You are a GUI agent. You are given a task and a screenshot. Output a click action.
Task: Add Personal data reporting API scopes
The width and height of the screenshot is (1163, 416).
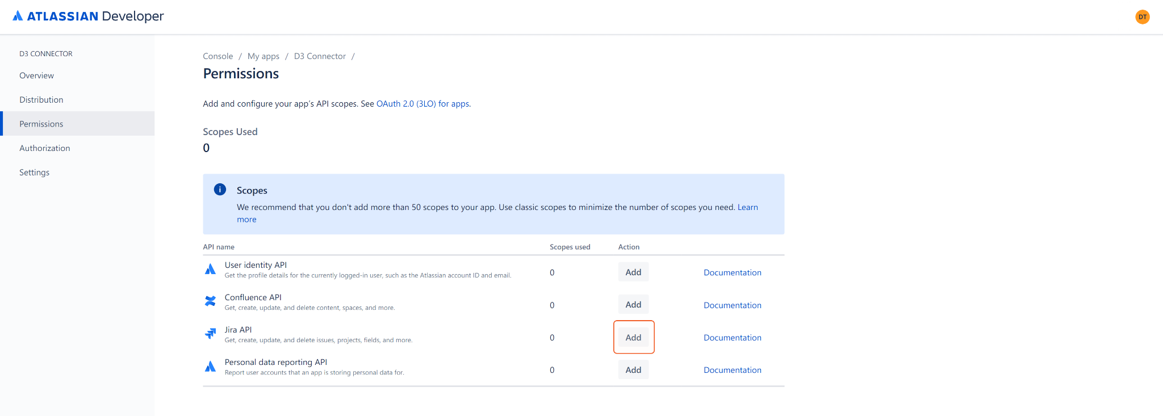tap(633, 370)
